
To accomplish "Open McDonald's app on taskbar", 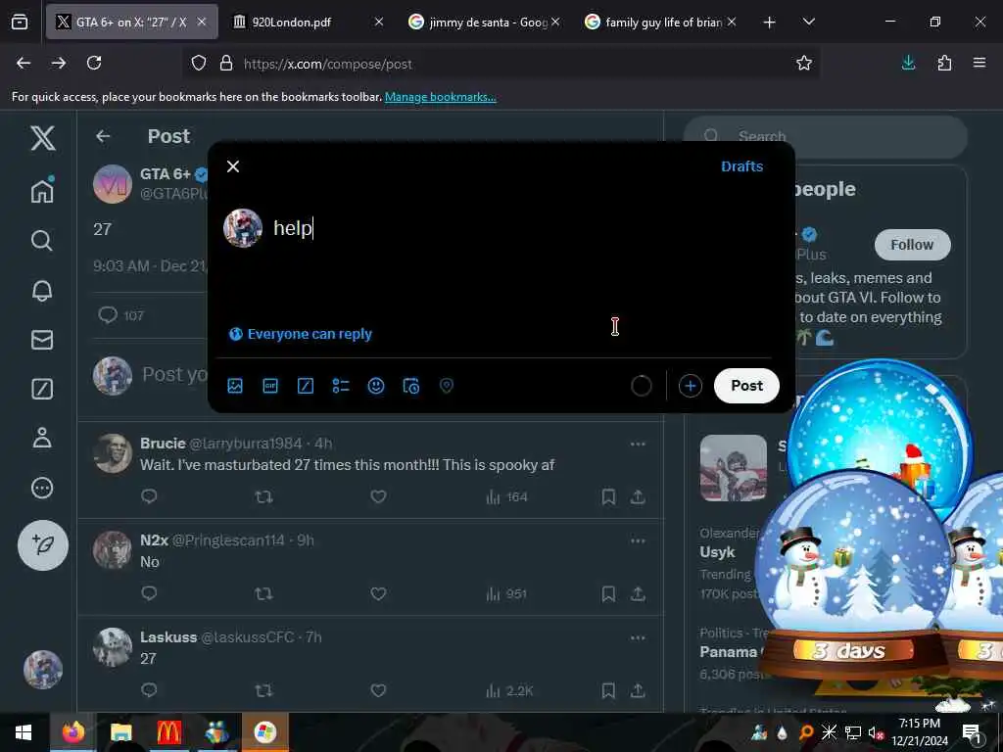I will pos(168,732).
